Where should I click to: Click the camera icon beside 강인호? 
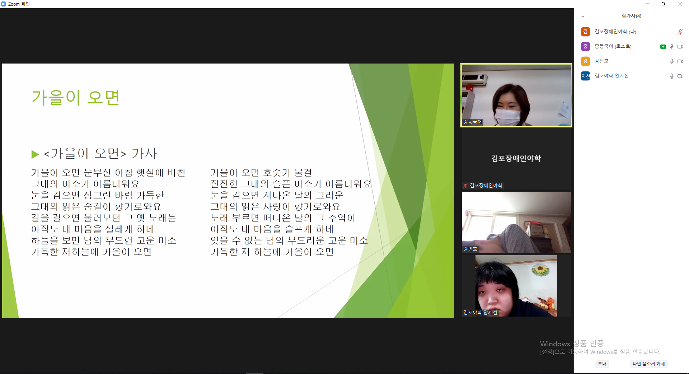point(680,61)
